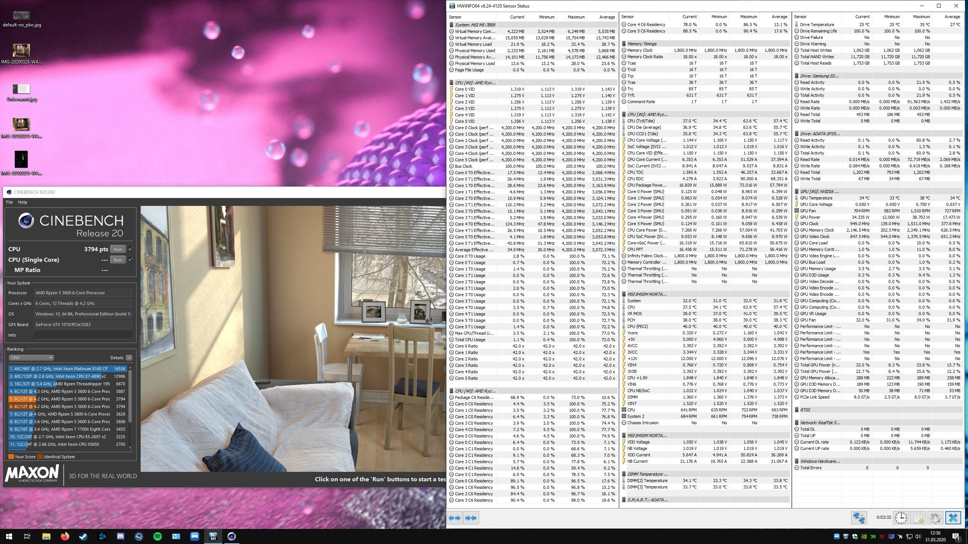The height and width of the screenshot is (544, 968).
Task: Open Firefox from the taskbar
Action: (x=65, y=536)
